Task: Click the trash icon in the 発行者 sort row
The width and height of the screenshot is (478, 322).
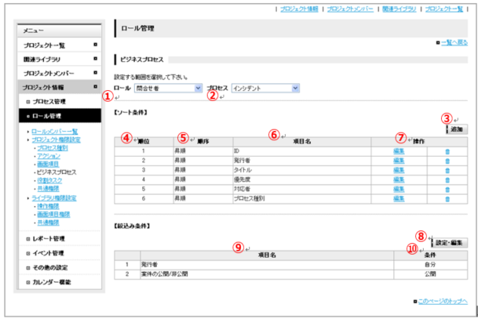Action: (447, 161)
